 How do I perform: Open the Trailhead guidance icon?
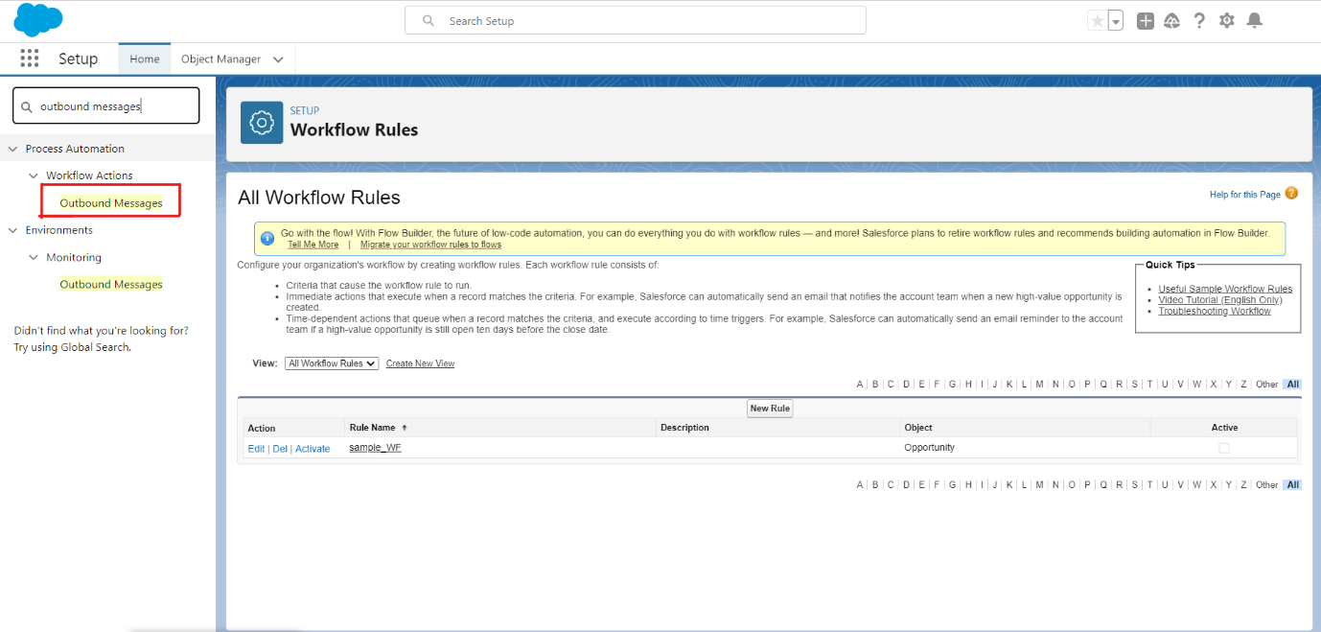(1171, 21)
